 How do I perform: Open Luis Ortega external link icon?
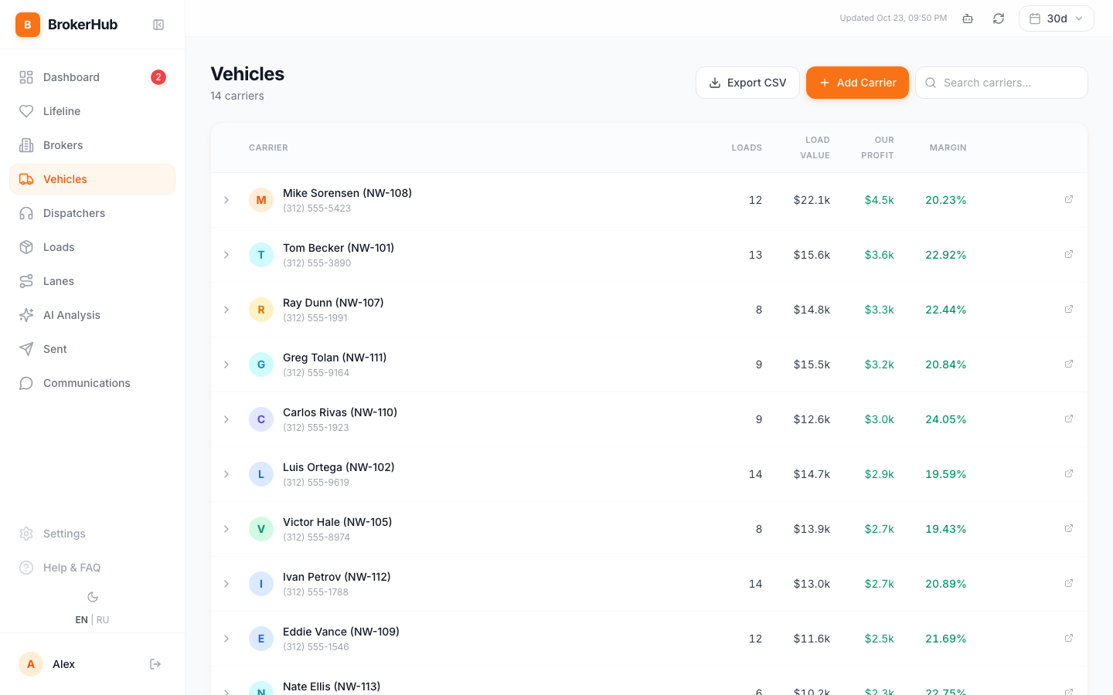[x=1069, y=474]
